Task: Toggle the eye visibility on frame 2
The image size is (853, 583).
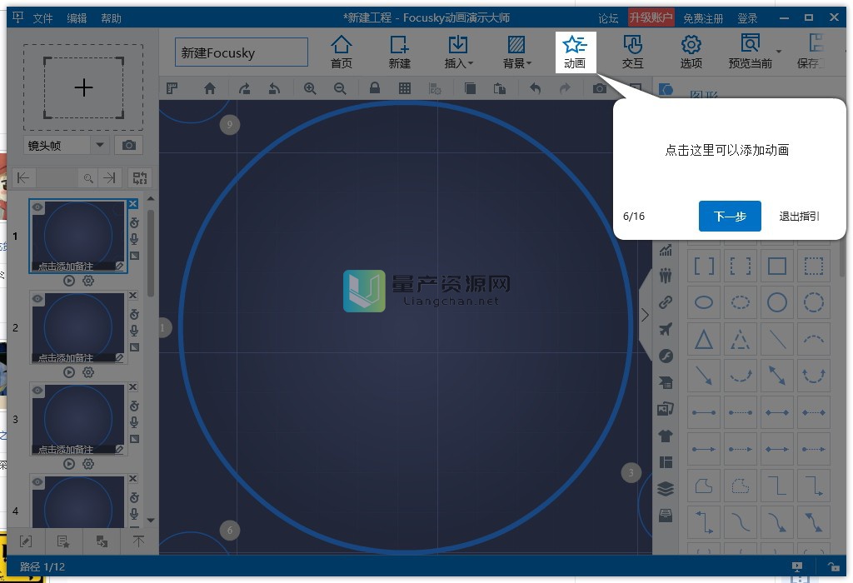Action: point(37,298)
